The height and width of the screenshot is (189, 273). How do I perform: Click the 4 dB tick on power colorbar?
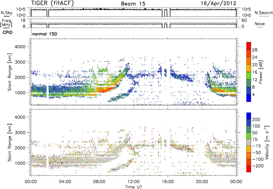254,94
